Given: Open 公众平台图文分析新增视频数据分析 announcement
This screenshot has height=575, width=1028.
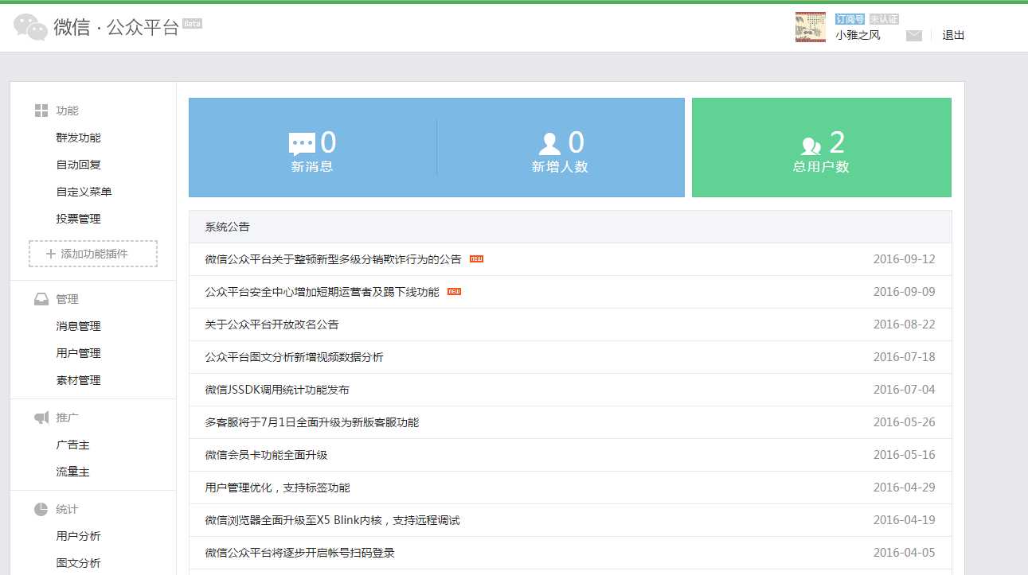Looking at the screenshot, I should [x=294, y=357].
